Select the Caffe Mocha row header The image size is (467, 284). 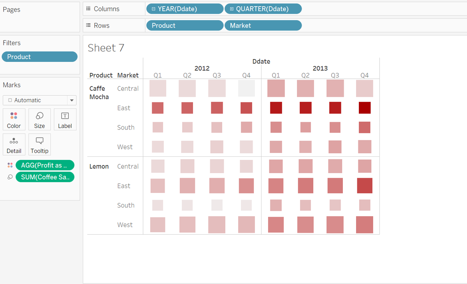[x=99, y=93]
